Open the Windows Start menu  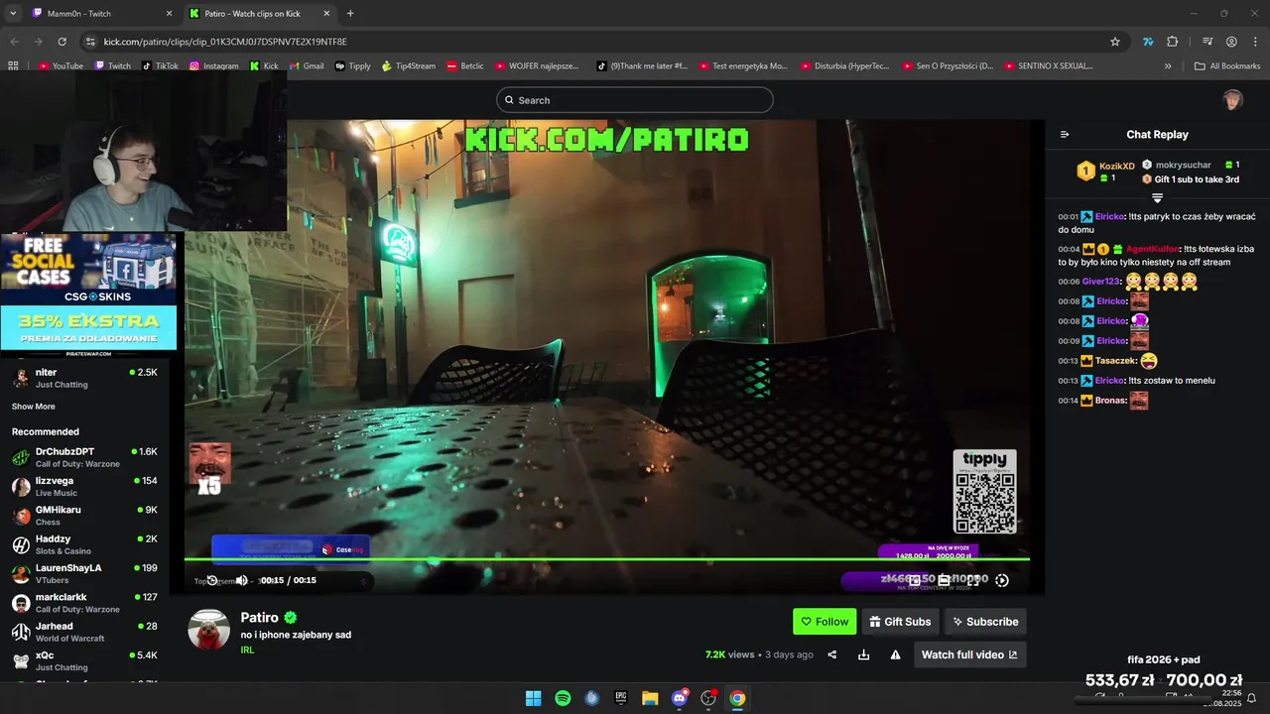coord(534,698)
